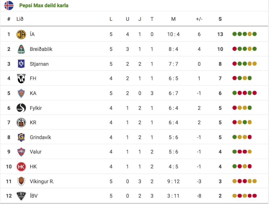The height and width of the screenshot is (204, 269).
Task: Click ÍA's yellow draw form dot
Action: (250, 34)
